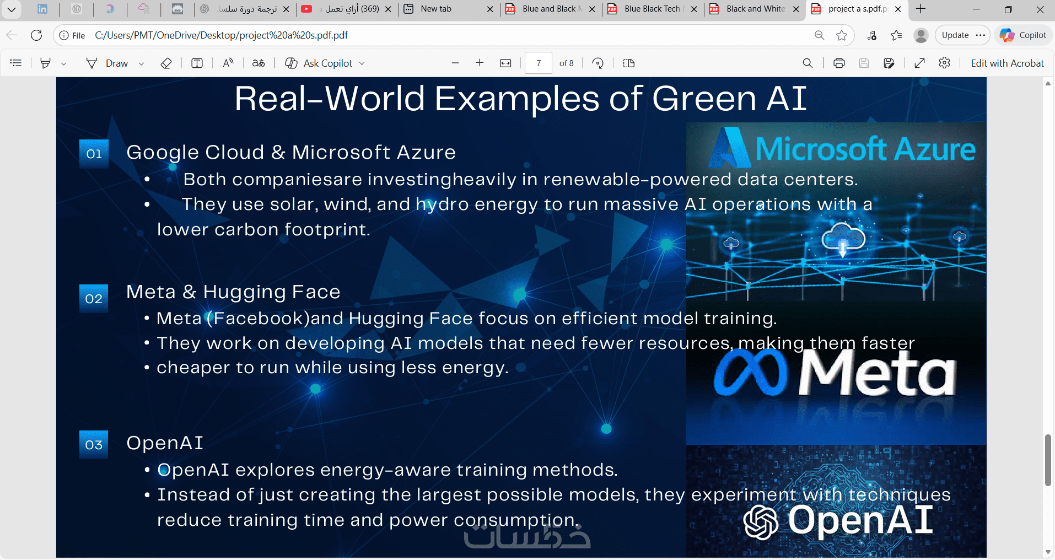Click the '03' number box

(94, 445)
